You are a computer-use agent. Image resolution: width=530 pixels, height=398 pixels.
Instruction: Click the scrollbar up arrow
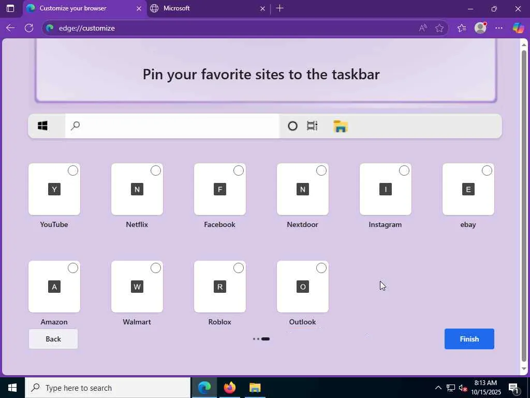point(524,45)
